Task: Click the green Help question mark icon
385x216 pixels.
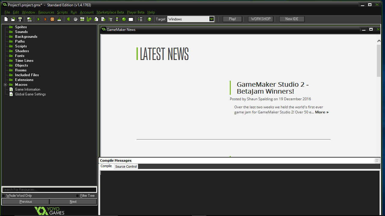Action: (x=149, y=19)
